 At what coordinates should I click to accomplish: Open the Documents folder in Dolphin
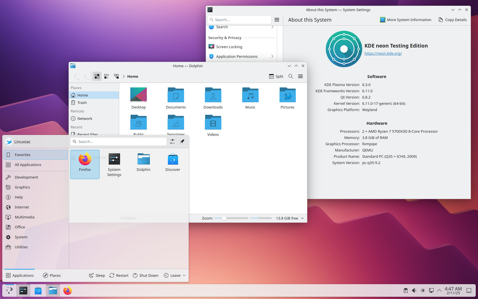tap(176, 98)
